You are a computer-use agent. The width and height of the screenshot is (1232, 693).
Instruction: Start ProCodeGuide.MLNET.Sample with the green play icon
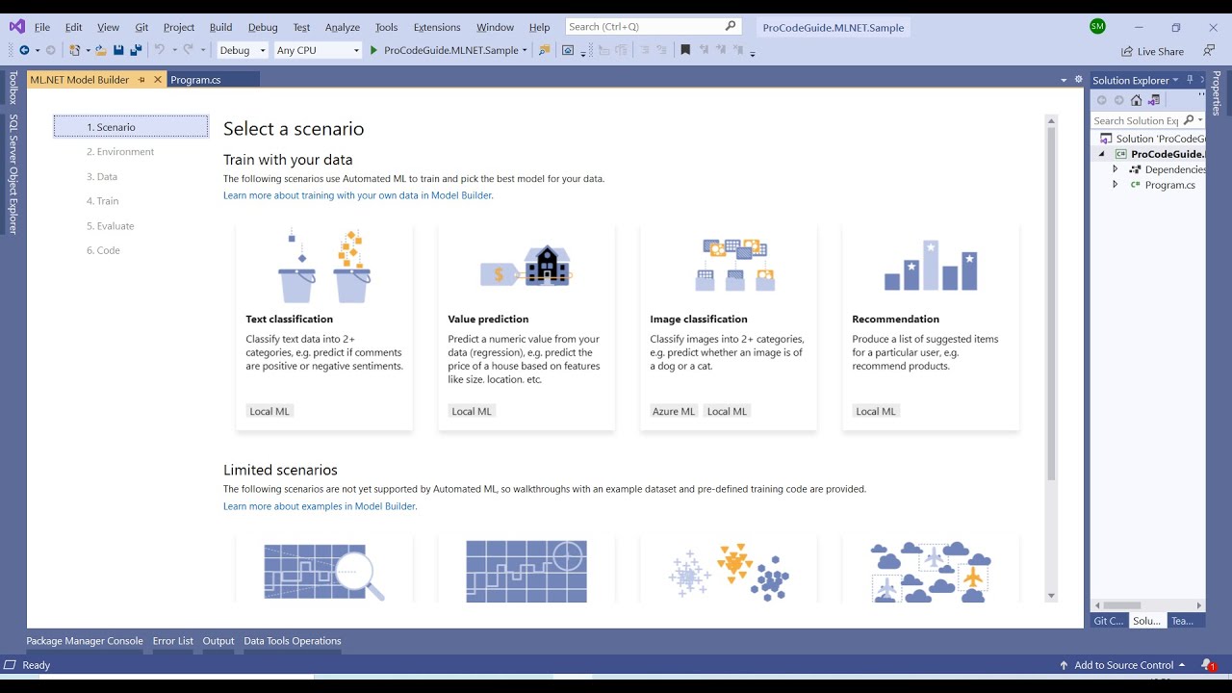point(373,50)
